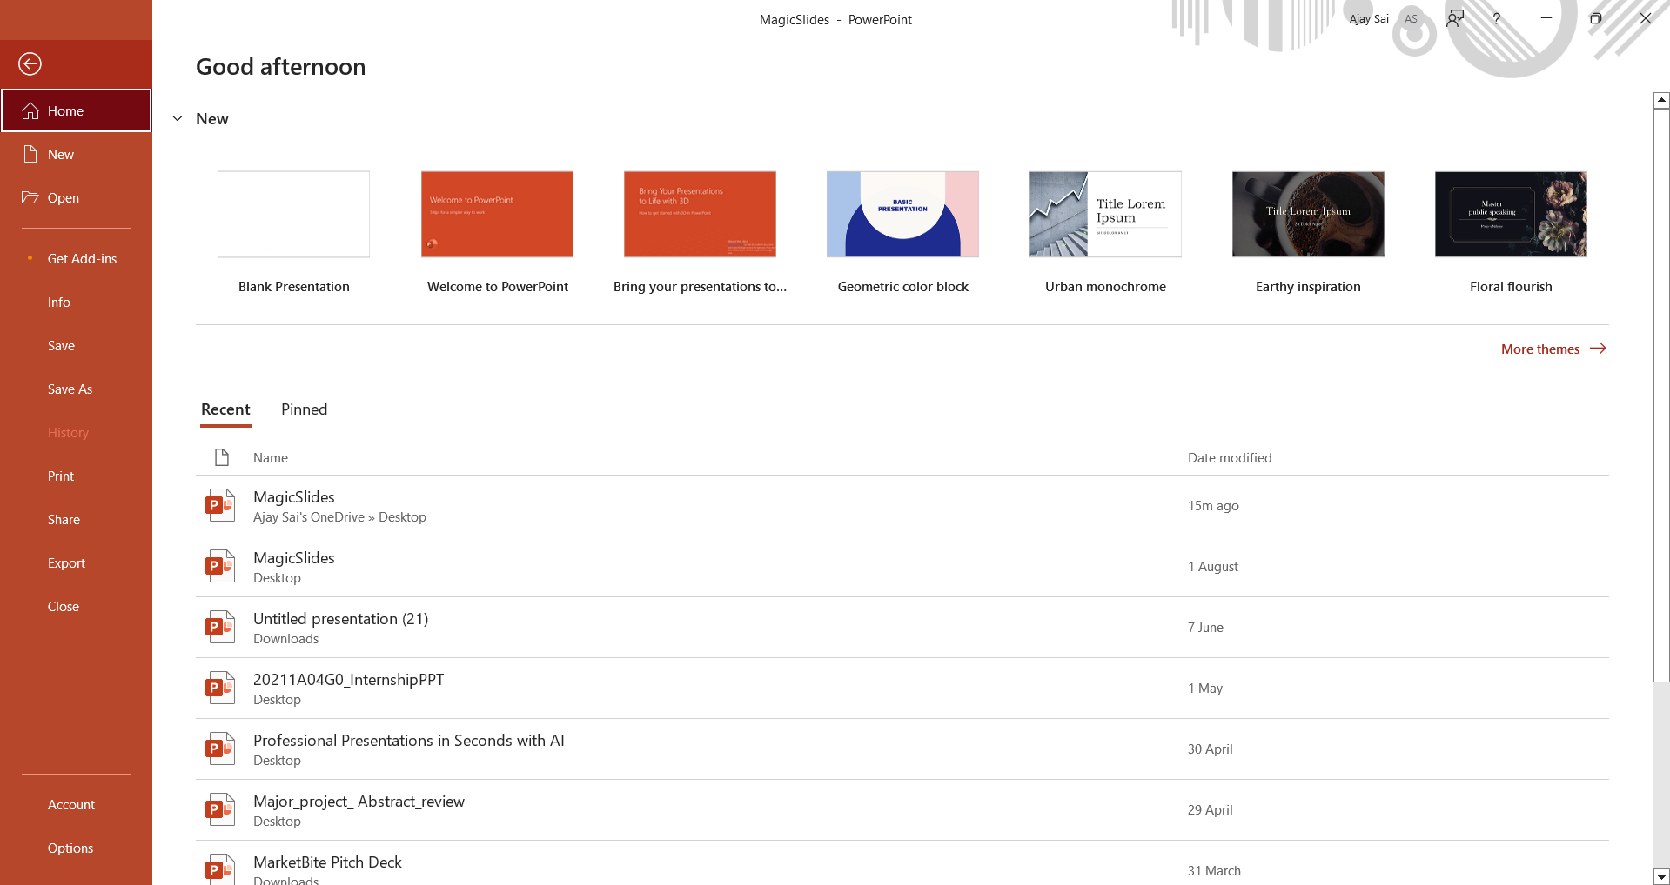Open the feedback person icon
This screenshot has width=1670, height=885.
(1455, 18)
